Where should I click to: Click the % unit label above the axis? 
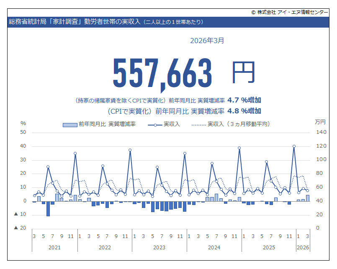tap(23, 123)
